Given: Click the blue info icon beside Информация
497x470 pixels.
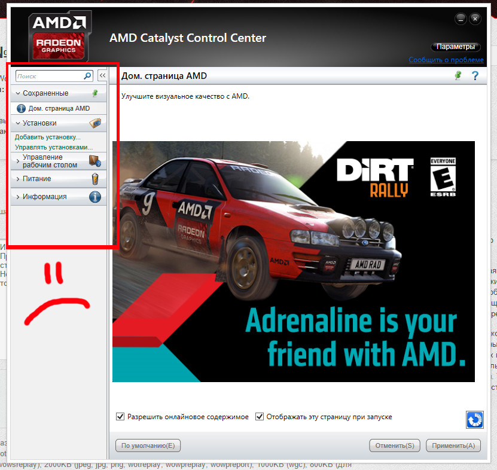Looking at the screenshot, I should (95, 197).
